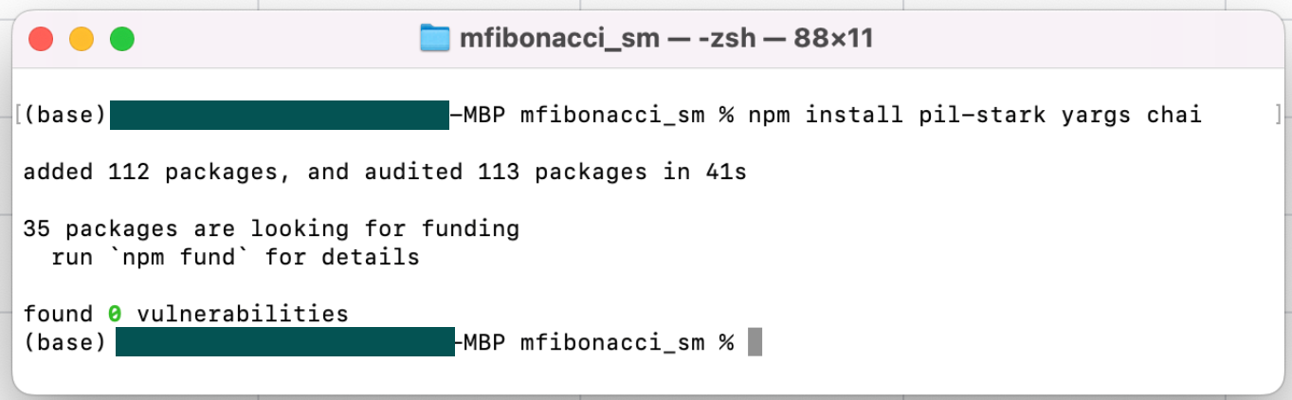Place cursor at the gray block cursor
Viewport: 1292px width, 400px height.
click(x=755, y=341)
